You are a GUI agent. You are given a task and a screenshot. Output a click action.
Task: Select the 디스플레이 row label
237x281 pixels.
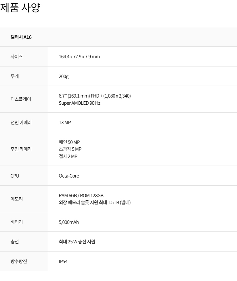pos(21,99)
